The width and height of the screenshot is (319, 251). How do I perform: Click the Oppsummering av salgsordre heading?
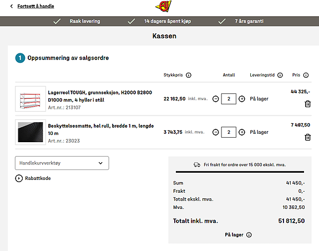pyautogui.click(x=68, y=58)
